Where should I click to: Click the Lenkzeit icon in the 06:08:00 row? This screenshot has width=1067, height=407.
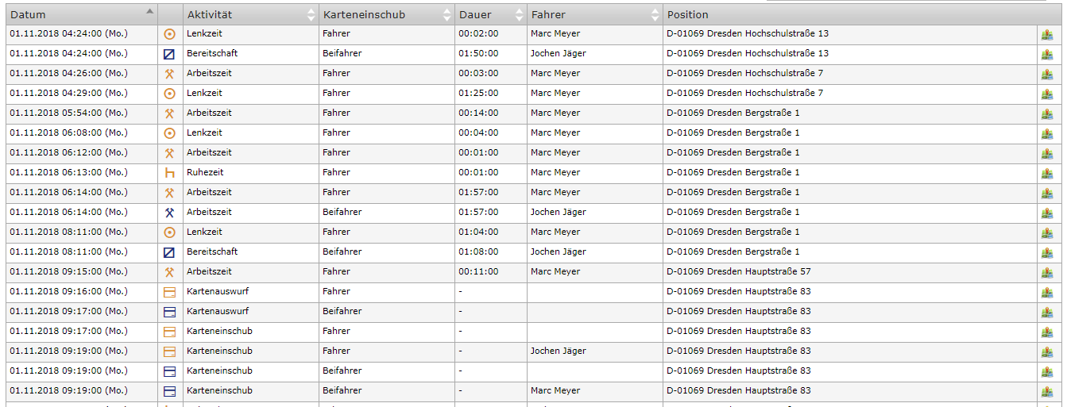[169, 133]
